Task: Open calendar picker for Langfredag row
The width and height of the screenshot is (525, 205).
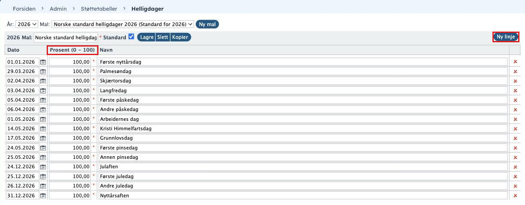Action: 43,91
